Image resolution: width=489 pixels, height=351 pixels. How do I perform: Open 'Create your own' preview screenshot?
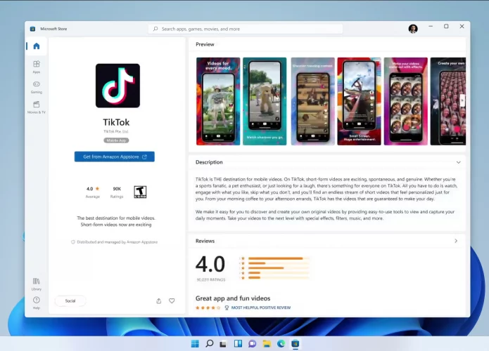[x=448, y=102]
